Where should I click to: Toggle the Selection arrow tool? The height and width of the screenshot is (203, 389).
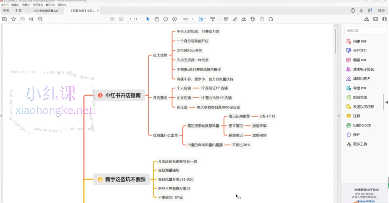(x=147, y=19)
